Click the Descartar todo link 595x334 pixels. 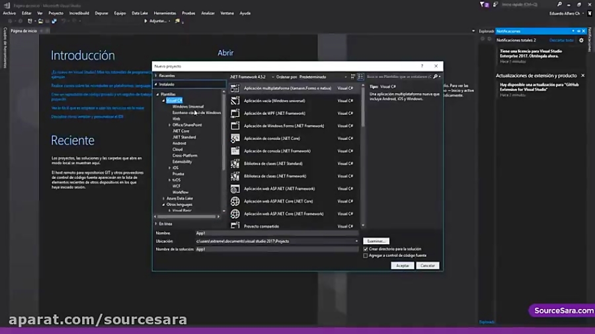(561, 40)
